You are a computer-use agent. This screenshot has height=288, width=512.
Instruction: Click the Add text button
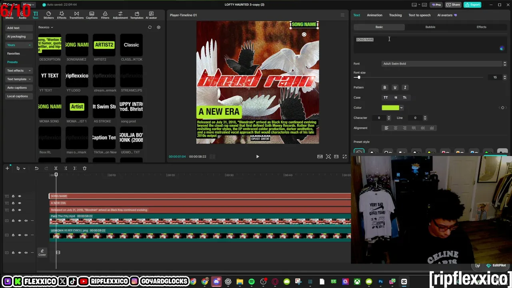pos(19,28)
